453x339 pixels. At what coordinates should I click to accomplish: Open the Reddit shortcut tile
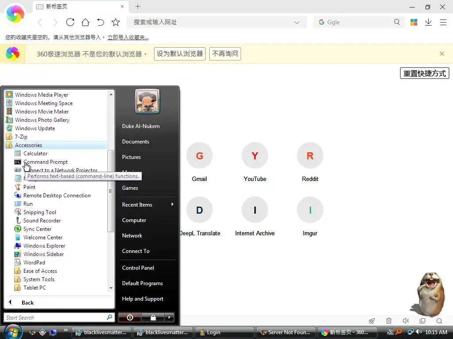click(310, 162)
